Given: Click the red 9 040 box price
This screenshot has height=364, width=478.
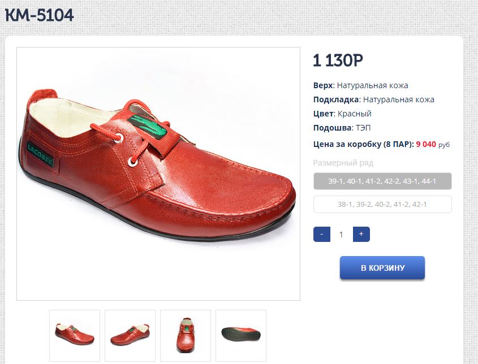Looking at the screenshot, I should (x=426, y=144).
